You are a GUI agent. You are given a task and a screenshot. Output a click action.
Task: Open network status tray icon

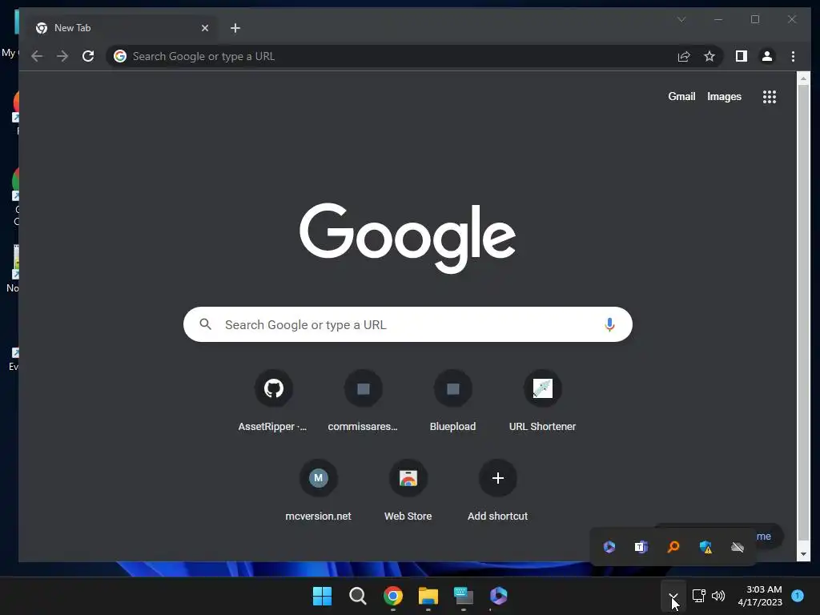coord(698,596)
